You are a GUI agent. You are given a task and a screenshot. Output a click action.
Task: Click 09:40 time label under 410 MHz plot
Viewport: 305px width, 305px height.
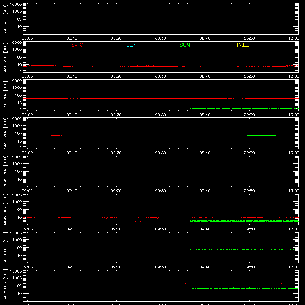[205, 77]
